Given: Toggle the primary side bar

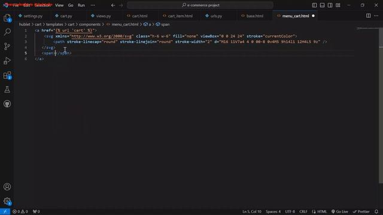Looking at the screenshot, I should click(314, 5).
